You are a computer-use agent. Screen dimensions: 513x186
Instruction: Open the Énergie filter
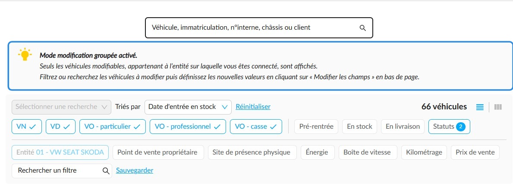[x=318, y=152]
